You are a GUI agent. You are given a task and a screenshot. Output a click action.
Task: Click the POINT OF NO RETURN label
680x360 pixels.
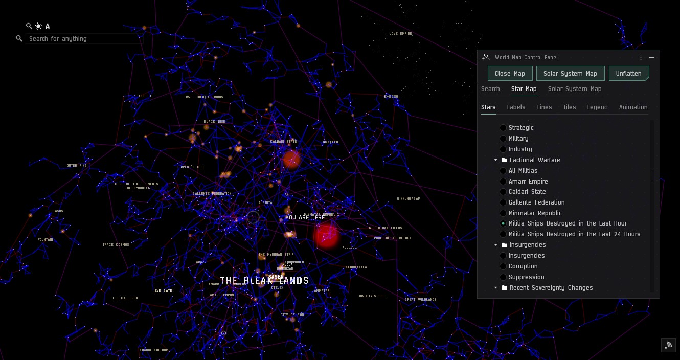point(393,238)
